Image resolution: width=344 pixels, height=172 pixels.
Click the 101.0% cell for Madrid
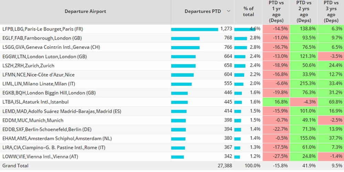pos(304,111)
